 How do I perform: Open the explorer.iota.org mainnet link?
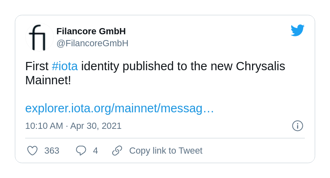(x=120, y=108)
